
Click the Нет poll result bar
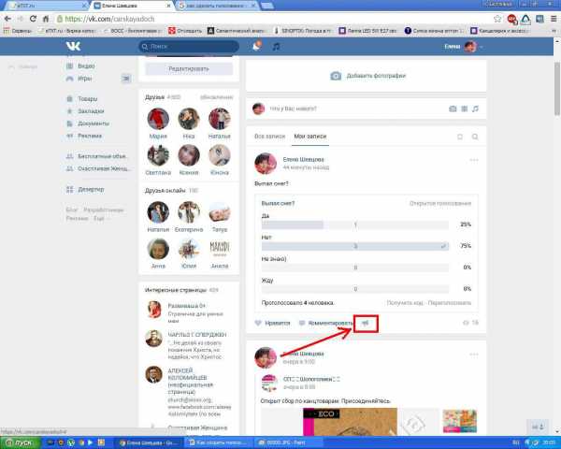[x=355, y=246]
